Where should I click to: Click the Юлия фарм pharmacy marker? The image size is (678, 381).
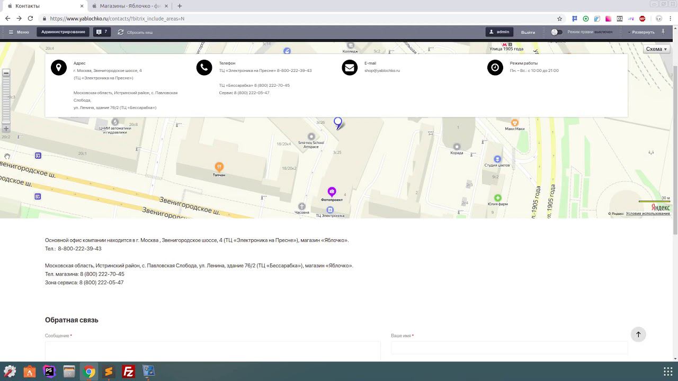click(497, 198)
